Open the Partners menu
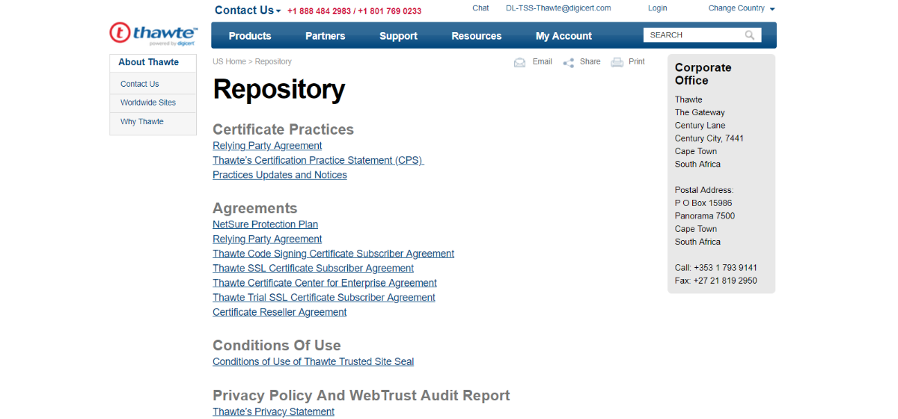898x419 pixels. (x=326, y=36)
